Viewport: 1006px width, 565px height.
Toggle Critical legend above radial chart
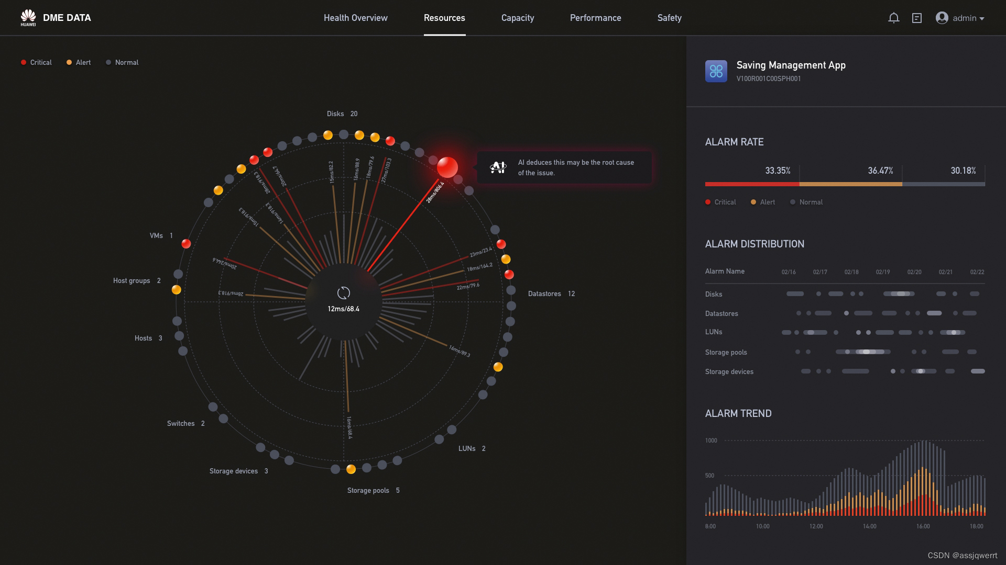(36, 62)
